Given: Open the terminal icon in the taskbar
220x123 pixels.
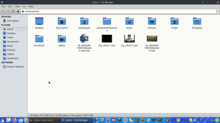Looking at the screenshot, I should point(160,120).
